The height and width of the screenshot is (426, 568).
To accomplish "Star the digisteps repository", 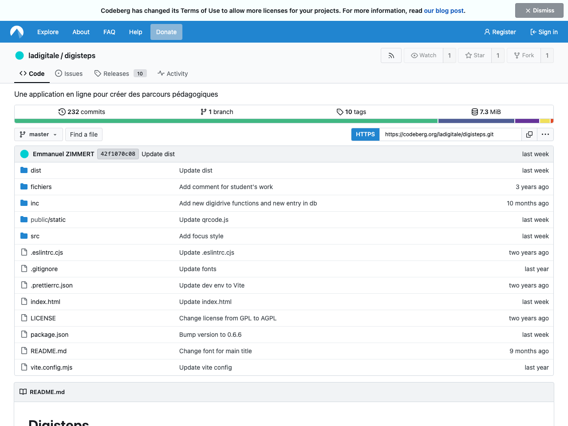I will click(474, 55).
